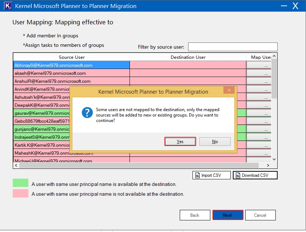The width and height of the screenshot is (306, 232).
Task: Open map user button for AnshulR row
Action: point(259,81)
